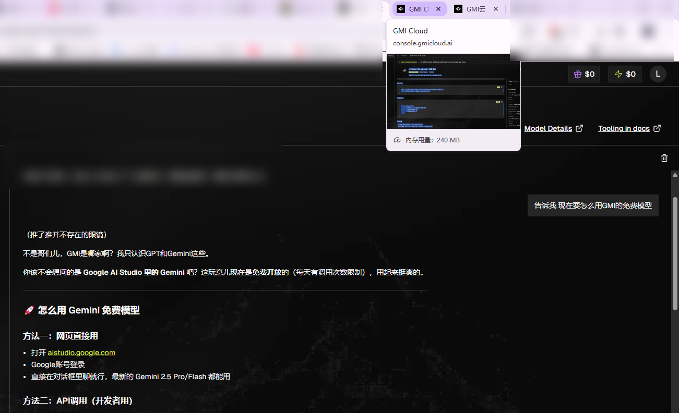The image size is (679, 413).
Task: Click the scrollbar up arrow in chat
Action: pos(675,174)
